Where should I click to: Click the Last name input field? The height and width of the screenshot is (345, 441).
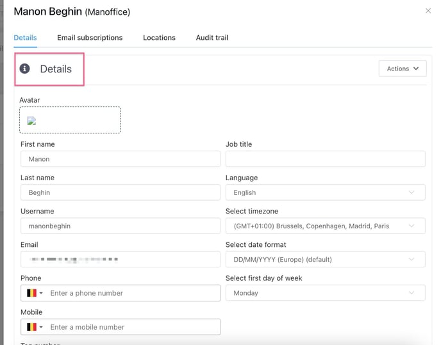coord(121,192)
